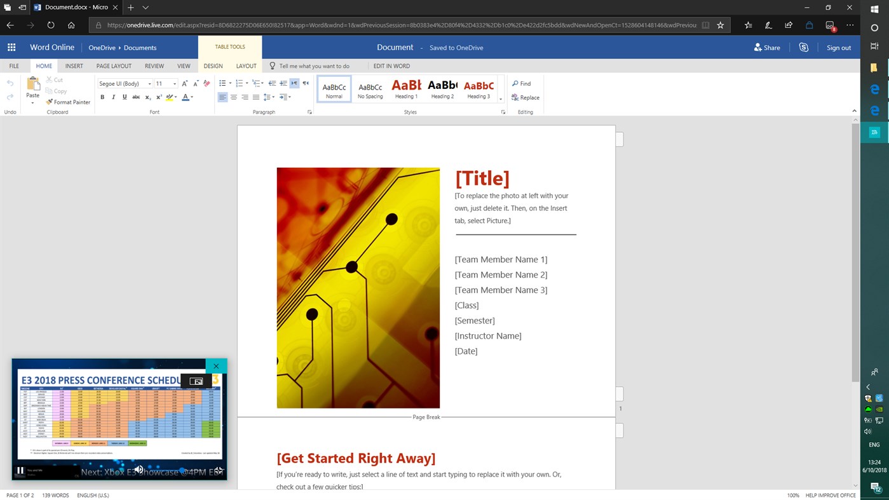Click the Replace tool

pyautogui.click(x=525, y=97)
